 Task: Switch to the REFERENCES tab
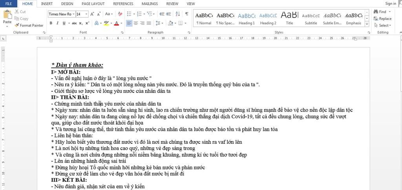123,4
